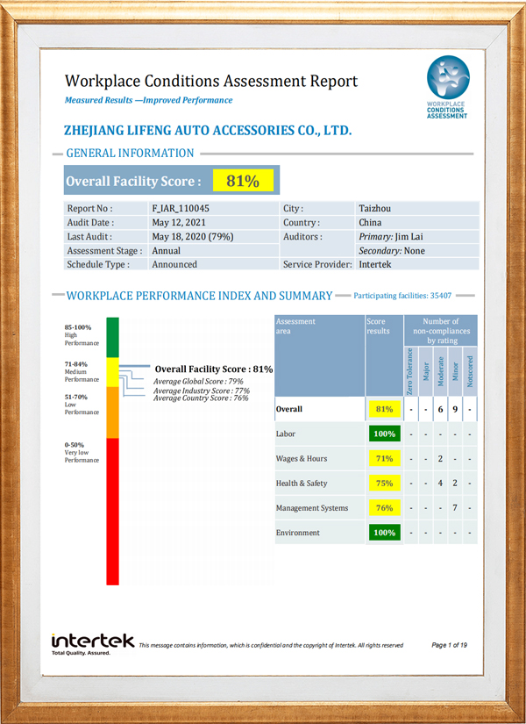Select the Zhejiang Lifeng Auto Accessories company title
This screenshot has height=724, width=526.
tap(208, 131)
